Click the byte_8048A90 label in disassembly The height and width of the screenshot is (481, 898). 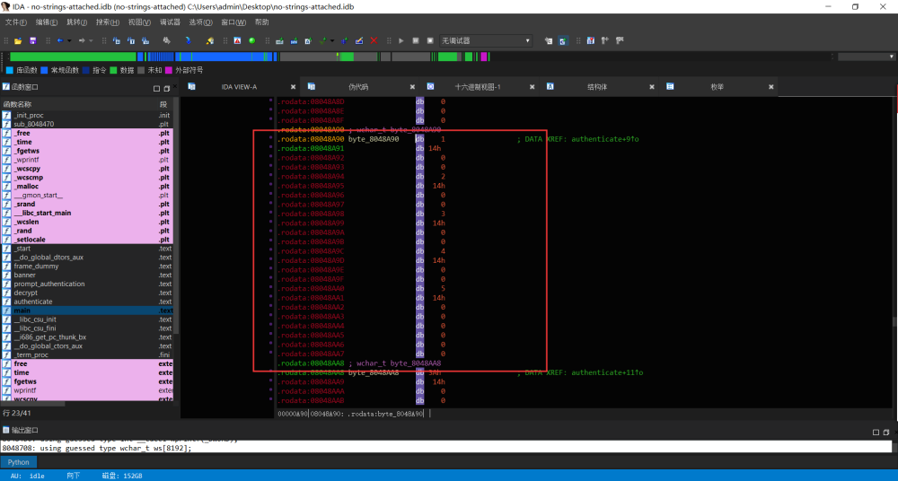coord(374,139)
